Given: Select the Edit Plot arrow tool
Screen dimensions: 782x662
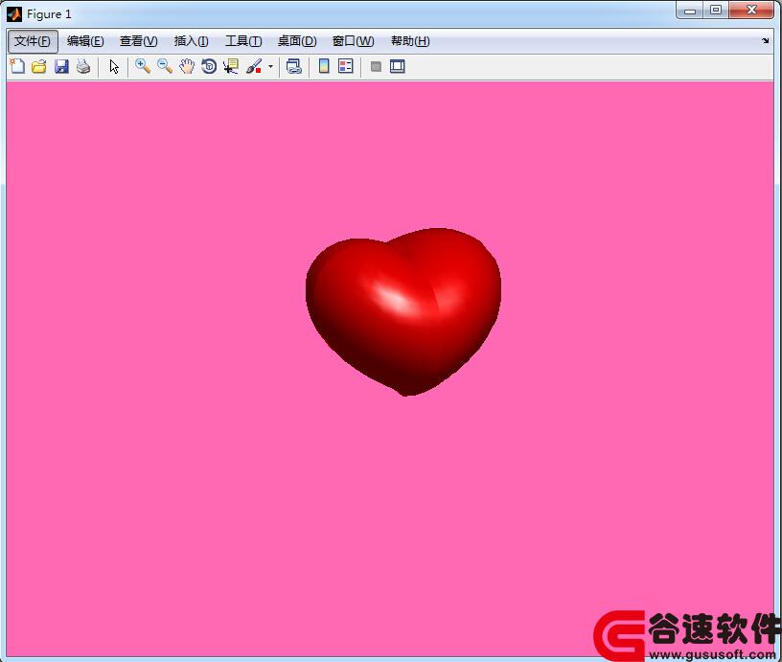Looking at the screenshot, I should 114,66.
